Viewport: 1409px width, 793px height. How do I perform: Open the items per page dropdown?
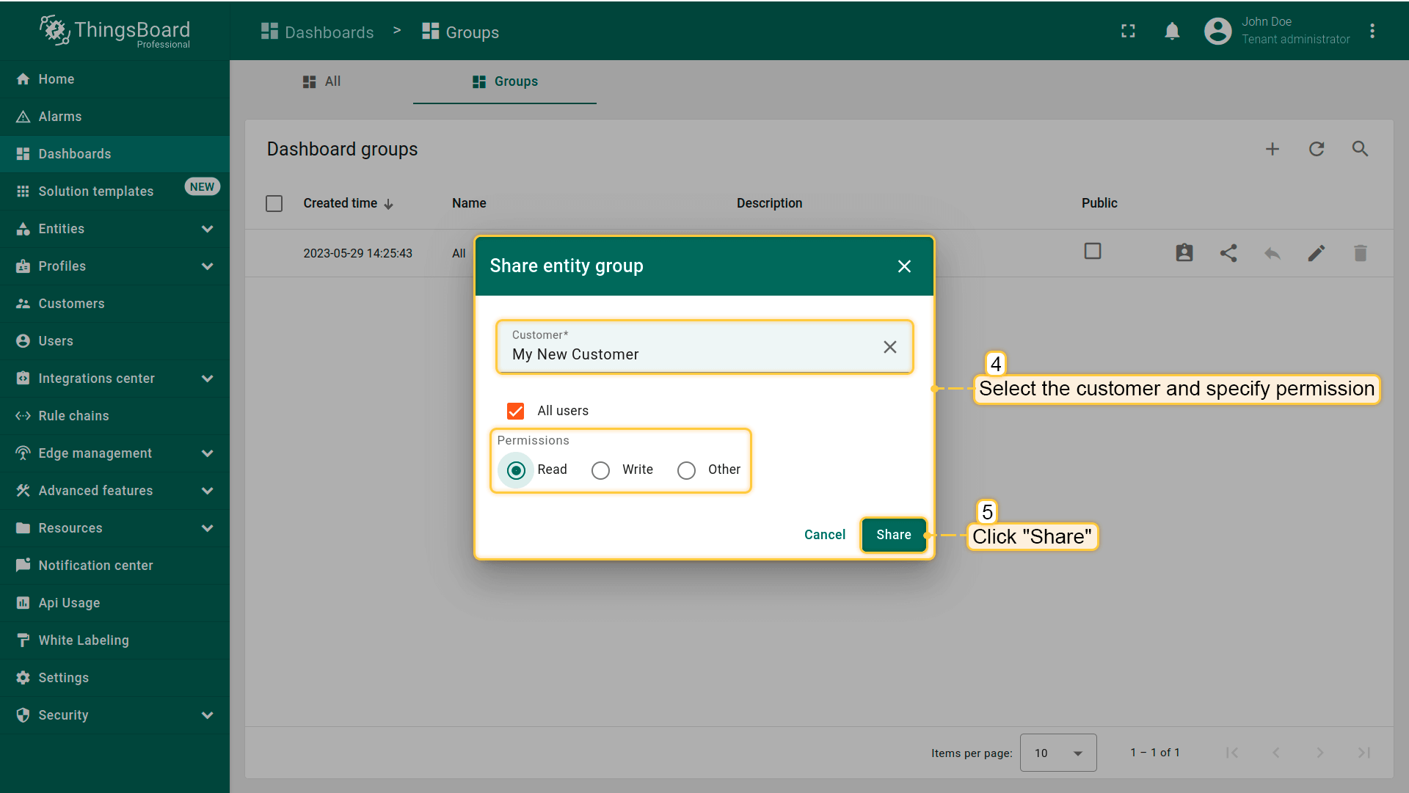tap(1057, 753)
